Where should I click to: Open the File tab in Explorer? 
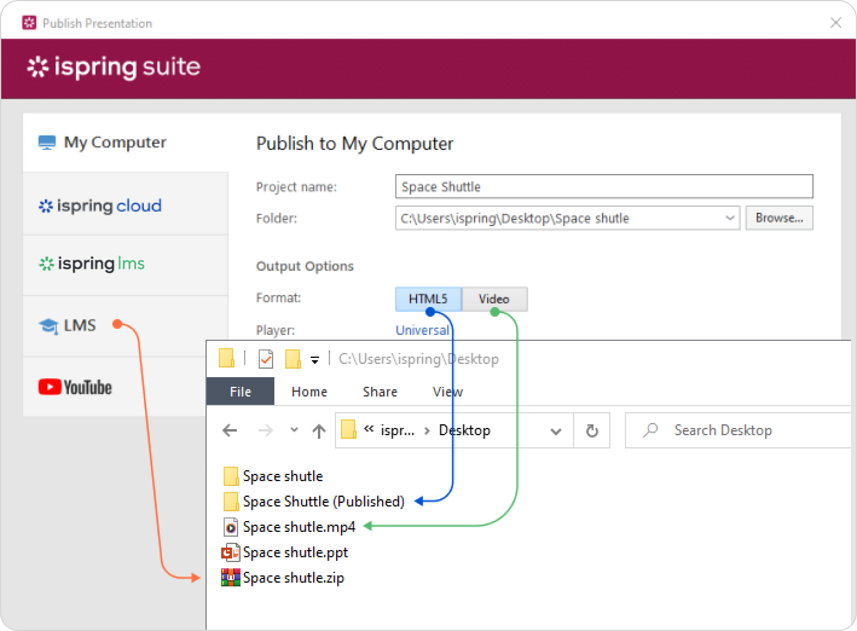pyautogui.click(x=240, y=392)
